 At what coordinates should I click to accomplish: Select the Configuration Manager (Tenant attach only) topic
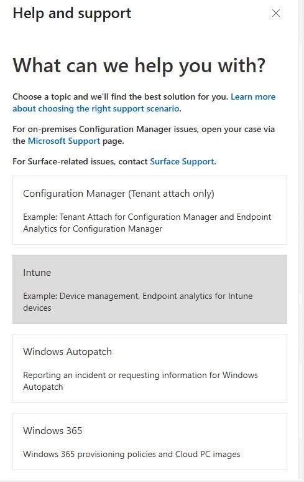[150, 210]
